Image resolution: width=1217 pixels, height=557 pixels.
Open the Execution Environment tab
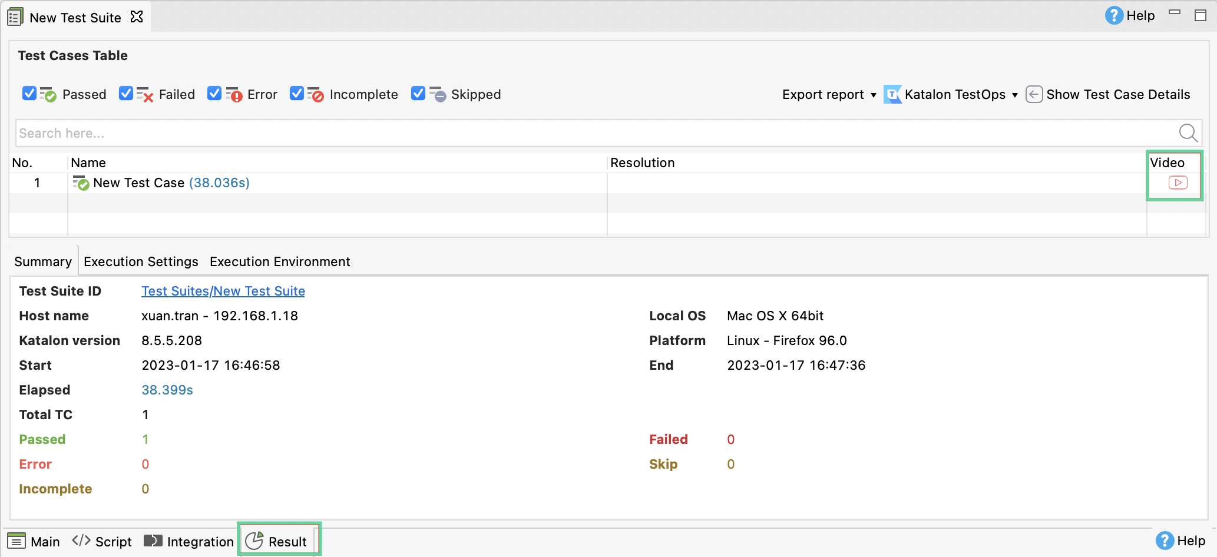tap(280, 261)
